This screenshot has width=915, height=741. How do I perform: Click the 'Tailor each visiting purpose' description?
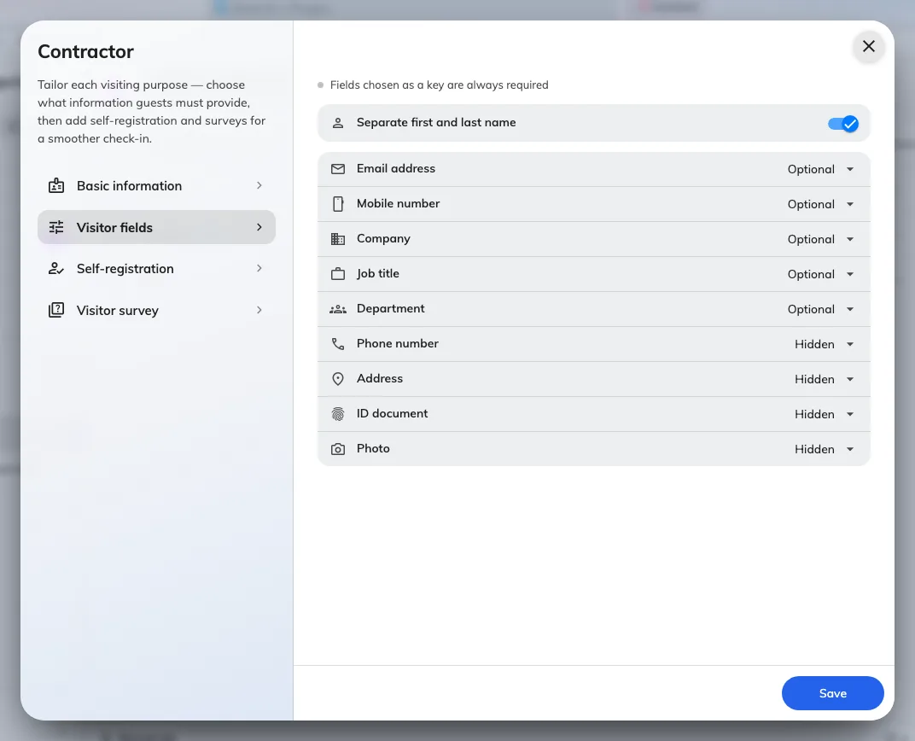(x=152, y=112)
